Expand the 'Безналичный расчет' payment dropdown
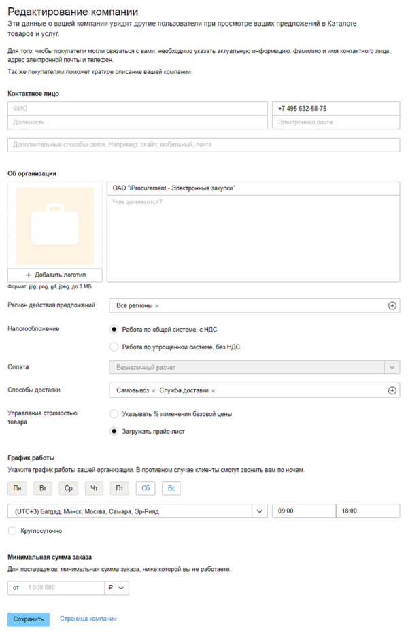 [x=392, y=367]
